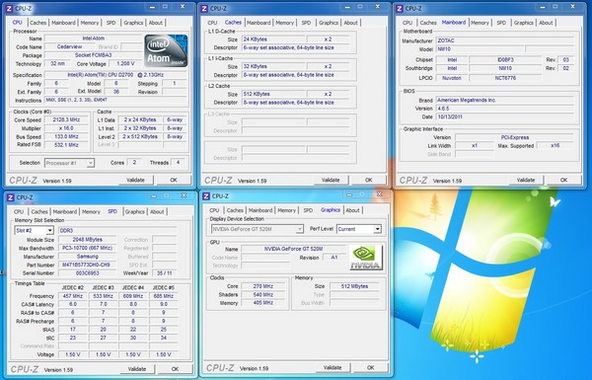Viewport: 592px width, 380px height.
Task: Click CPU-Z icon in Mainboard window title bar
Action: pyautogui.click(x=400, y=8)
